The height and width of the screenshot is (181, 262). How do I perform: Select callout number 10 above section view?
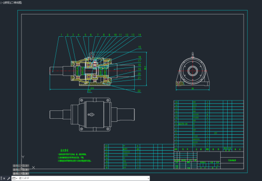pyautogui.click(x=115, y=35)
